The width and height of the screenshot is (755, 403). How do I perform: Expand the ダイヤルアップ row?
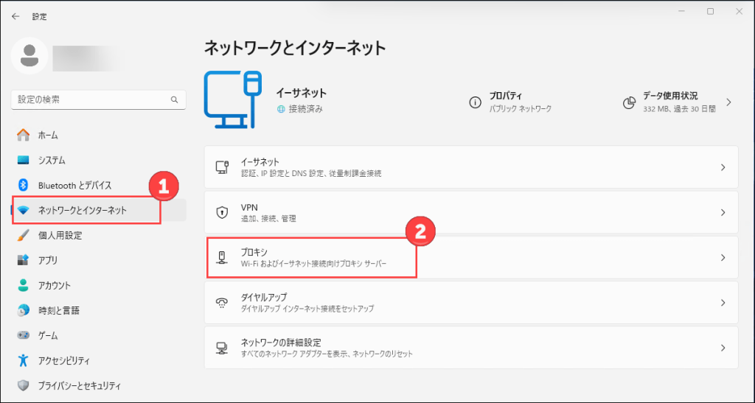[471, 303]
